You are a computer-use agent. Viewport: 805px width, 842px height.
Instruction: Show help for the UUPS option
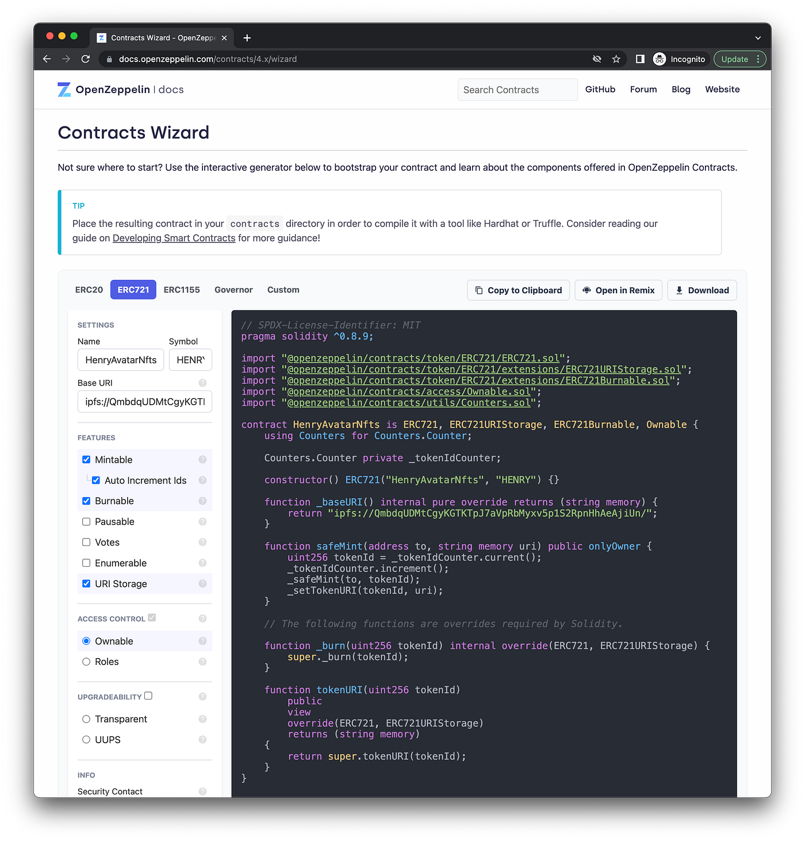(202, 740)
